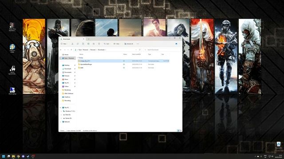Screen dimensions: 284x159
Task: Unpin Videos using its pin icon
Action: pyautogui.click(x=75, y=87)
